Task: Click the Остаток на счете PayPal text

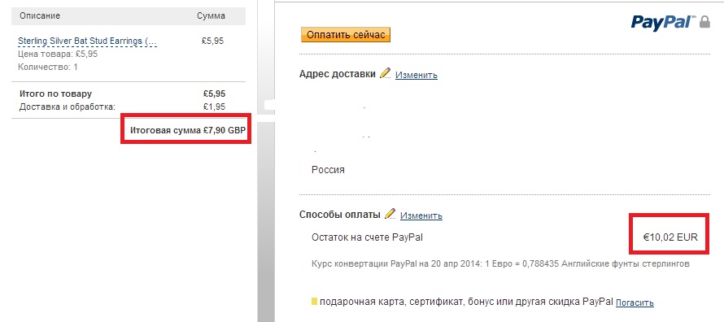Action: (x=367, y=237)
